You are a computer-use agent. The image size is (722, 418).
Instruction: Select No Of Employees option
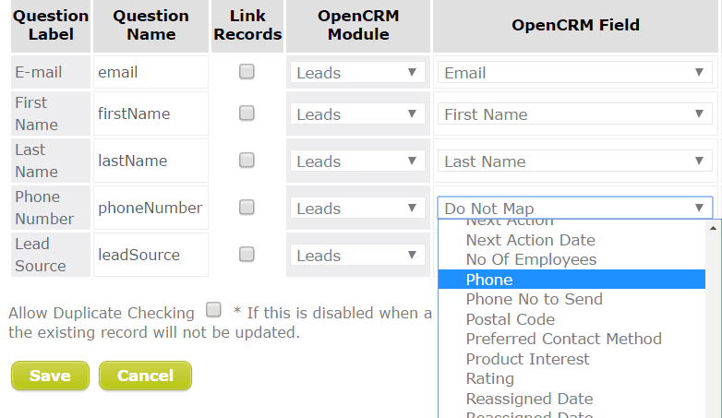[572, 259]
